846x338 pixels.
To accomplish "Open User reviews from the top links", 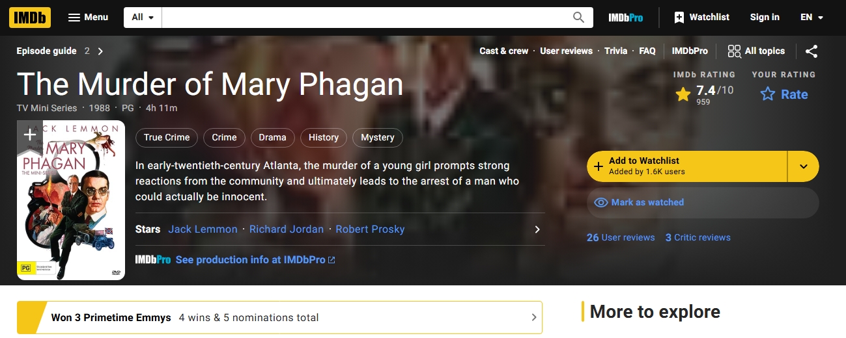I will coord(566,51).
